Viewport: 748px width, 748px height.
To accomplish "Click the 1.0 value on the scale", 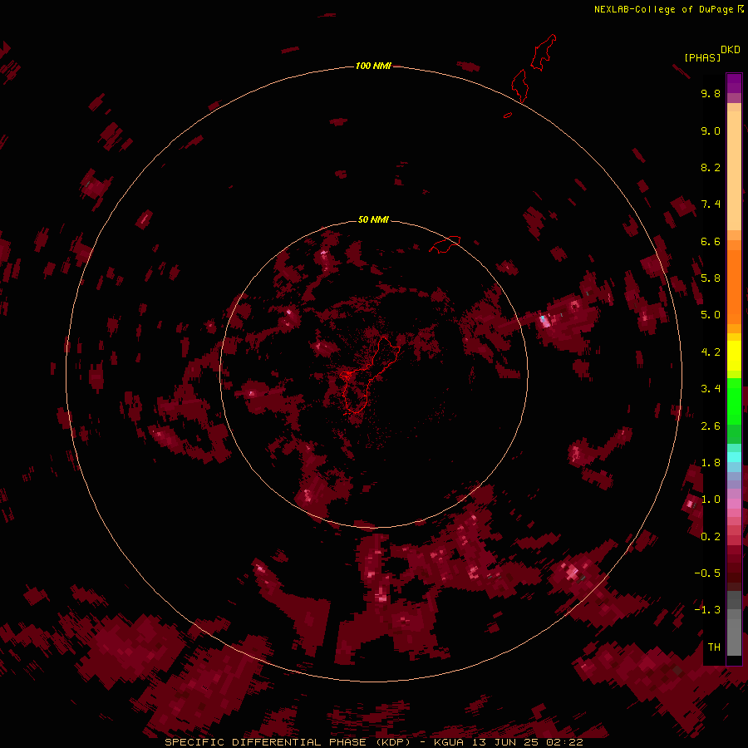I will (711, 499).
